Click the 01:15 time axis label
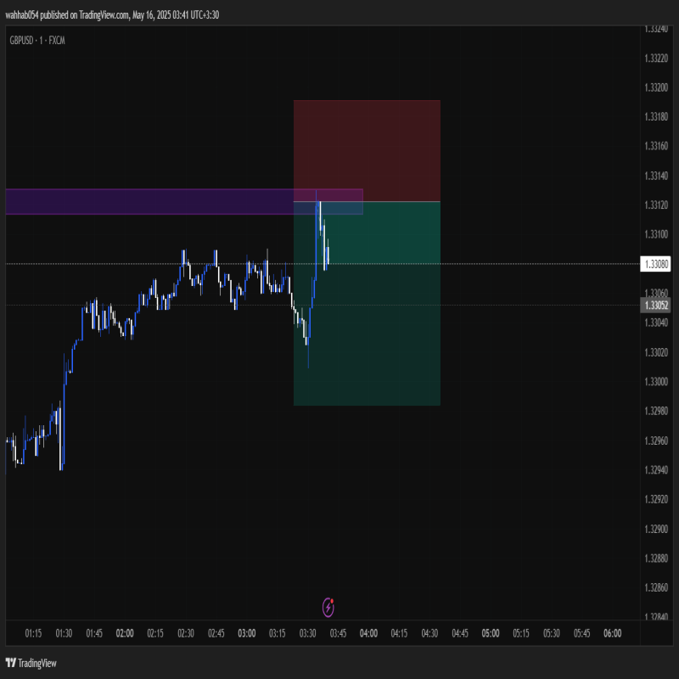Viewport: 679px width, 679px height. pos(33,633)
